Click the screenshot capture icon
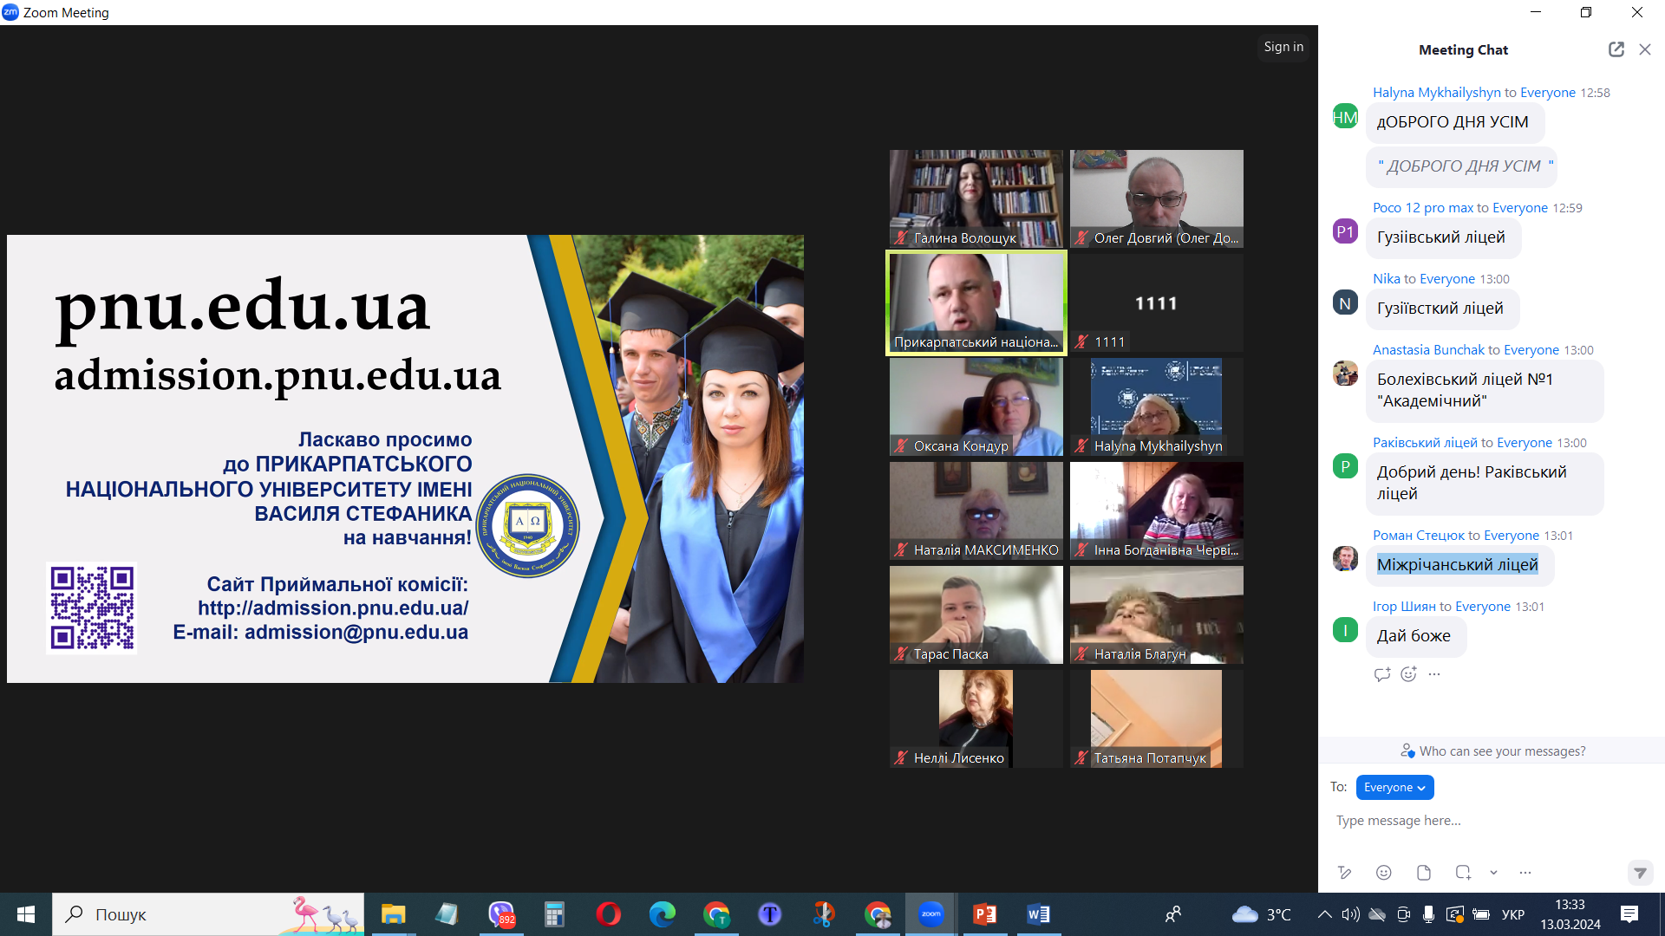The height and width of the screenshot is (936, 1665). point(1463,873)
